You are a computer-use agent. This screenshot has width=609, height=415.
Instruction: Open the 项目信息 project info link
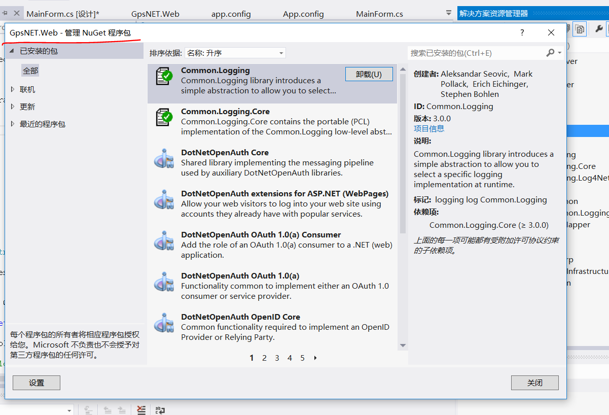(x=429, y=128)
